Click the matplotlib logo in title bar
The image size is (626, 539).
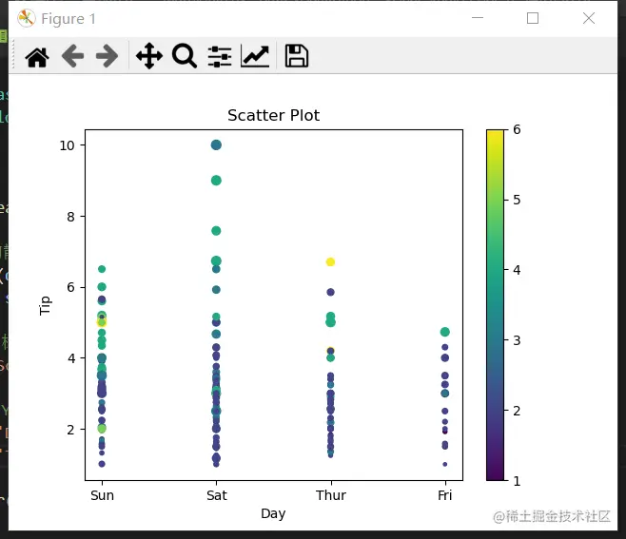point(27,18)
